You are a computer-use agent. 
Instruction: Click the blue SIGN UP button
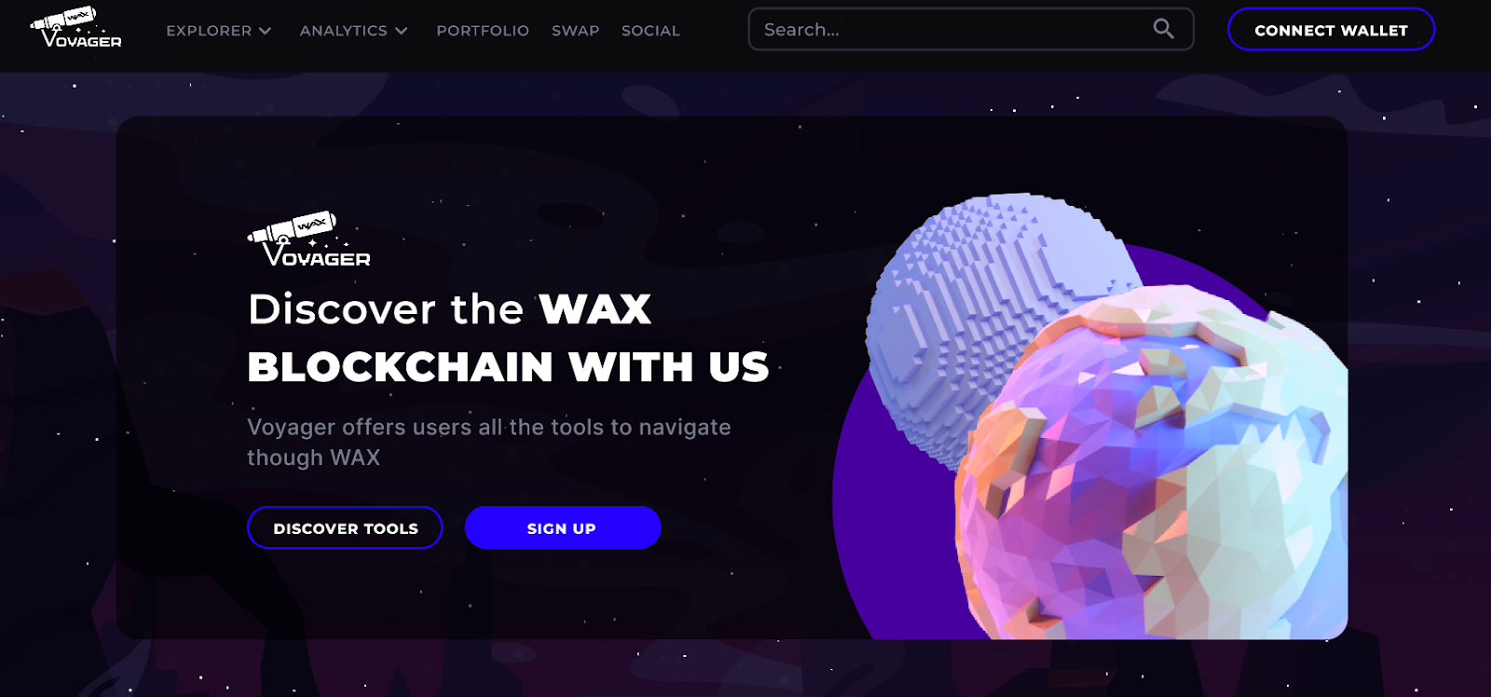coord(563,528)
